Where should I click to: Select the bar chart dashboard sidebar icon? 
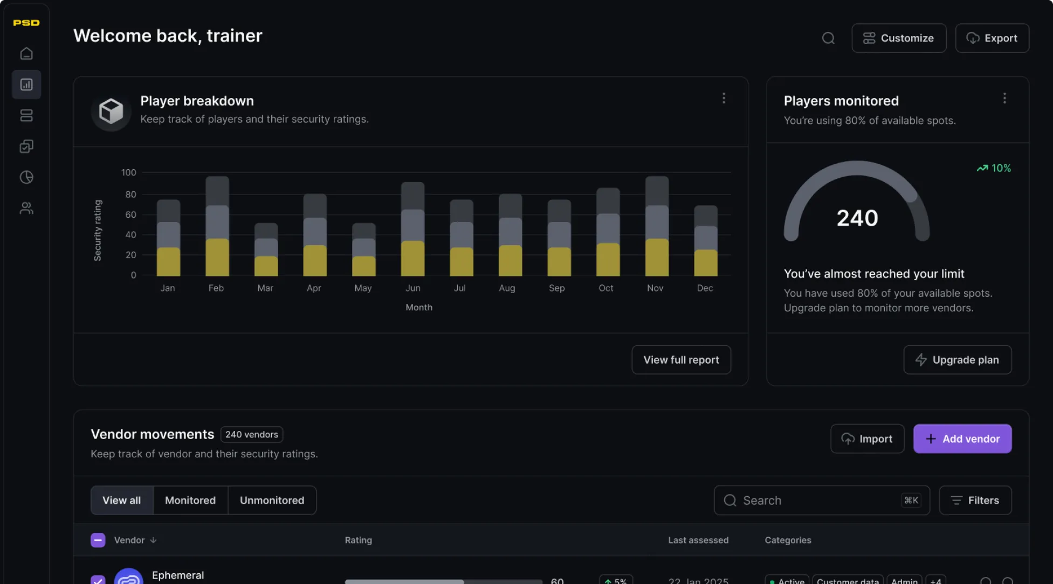point(26,84)
